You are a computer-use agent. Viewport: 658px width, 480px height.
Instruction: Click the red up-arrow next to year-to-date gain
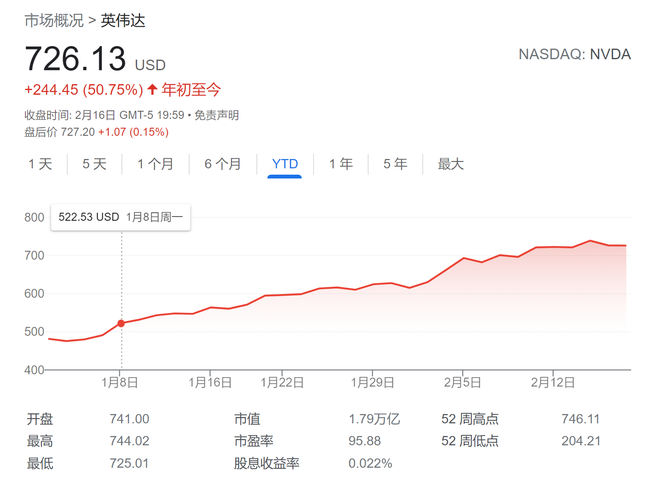152,90
